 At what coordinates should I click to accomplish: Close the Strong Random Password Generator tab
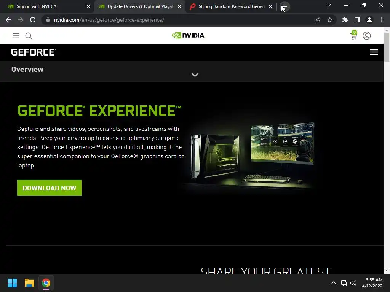[270, 6]
